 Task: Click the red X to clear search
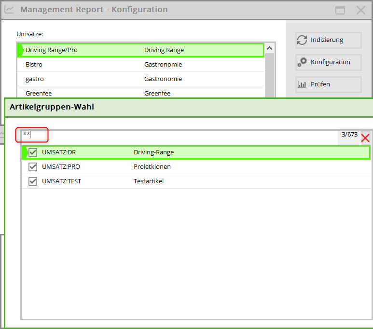[x=365, y=138]
